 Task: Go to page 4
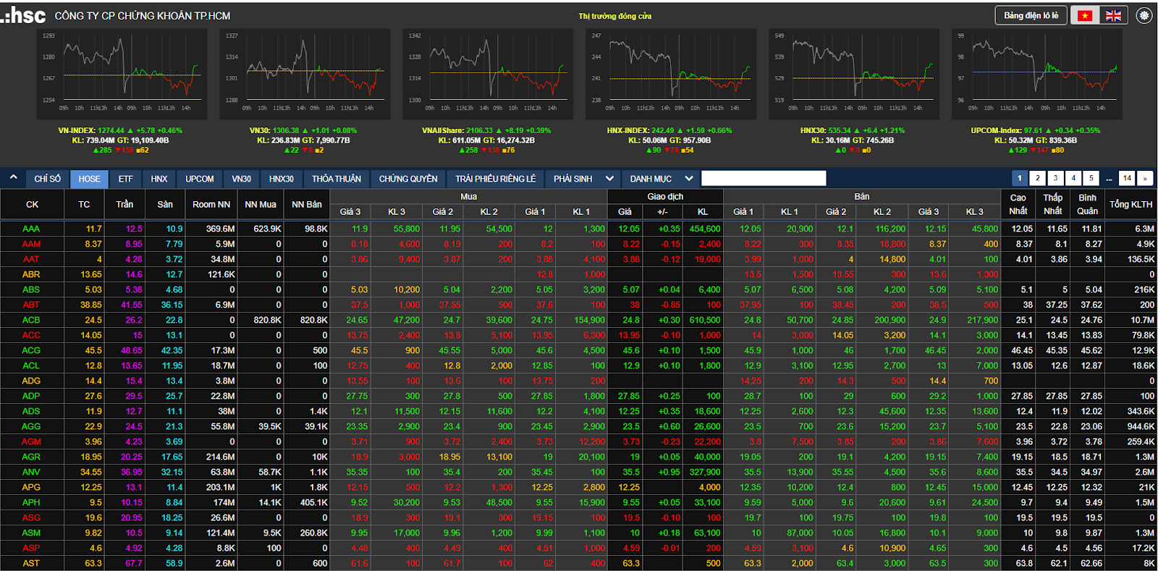tap(1073, 178)
